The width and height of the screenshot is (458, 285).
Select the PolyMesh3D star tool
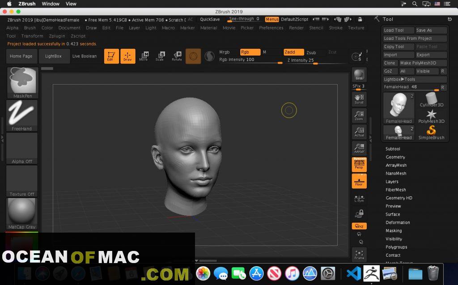[432, 116]
